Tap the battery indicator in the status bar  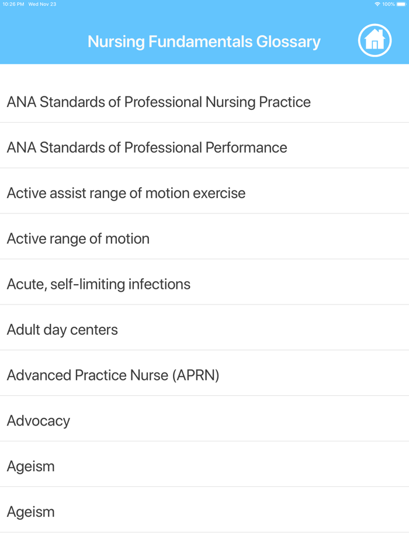[x=402, y=4]
